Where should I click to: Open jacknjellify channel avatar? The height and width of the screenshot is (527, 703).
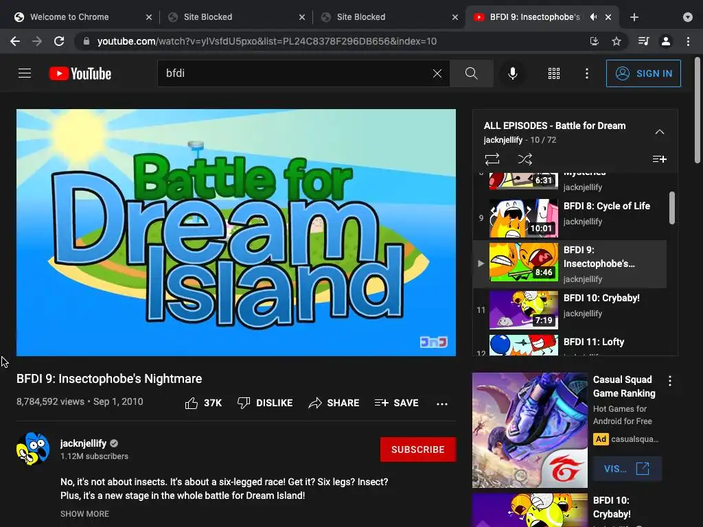[x=33, y=449]
